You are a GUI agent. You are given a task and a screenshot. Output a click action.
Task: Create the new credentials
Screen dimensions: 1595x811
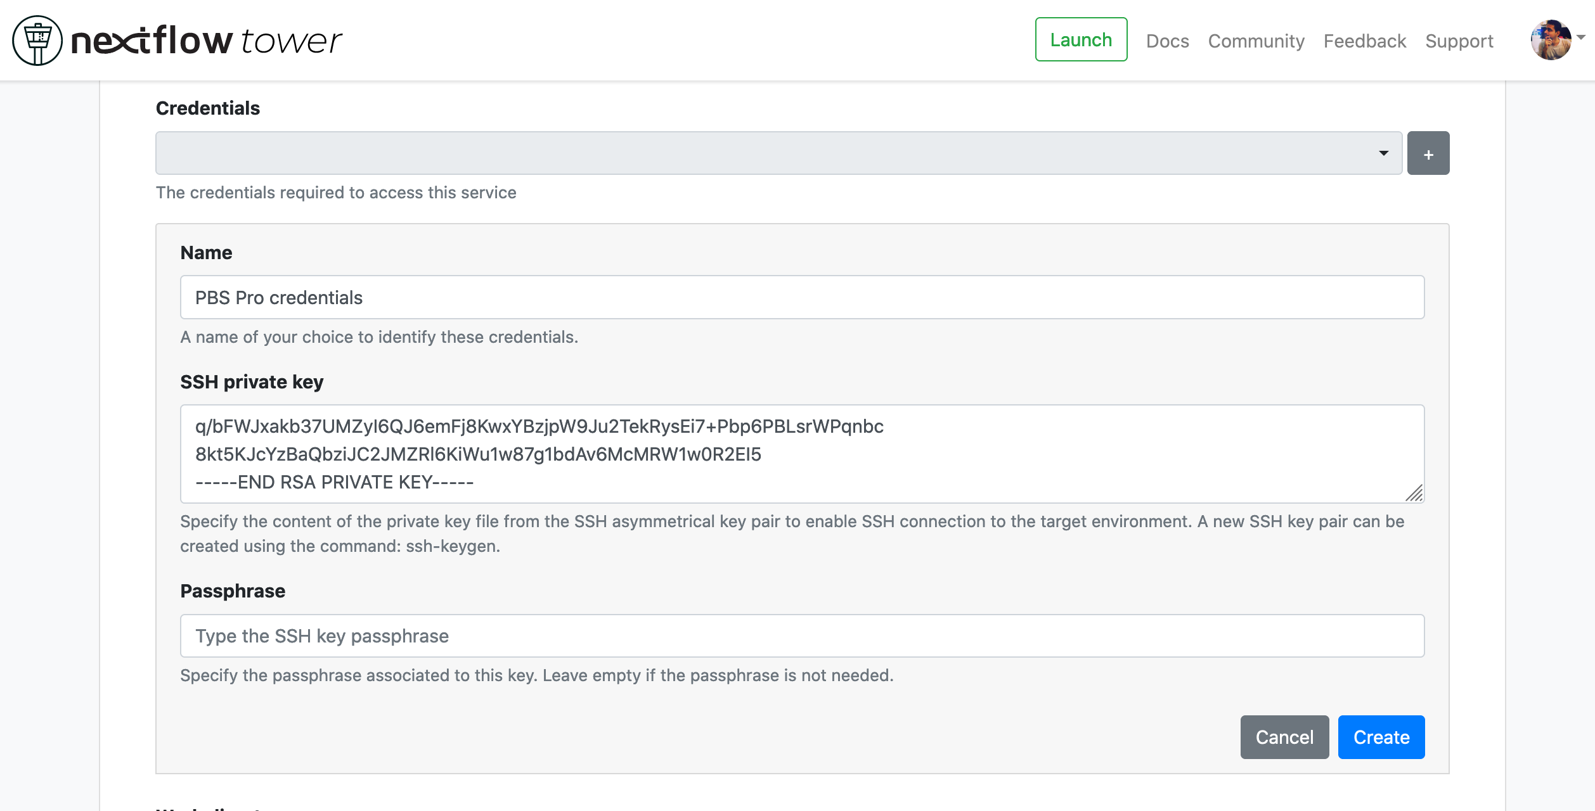(1381, 737)
